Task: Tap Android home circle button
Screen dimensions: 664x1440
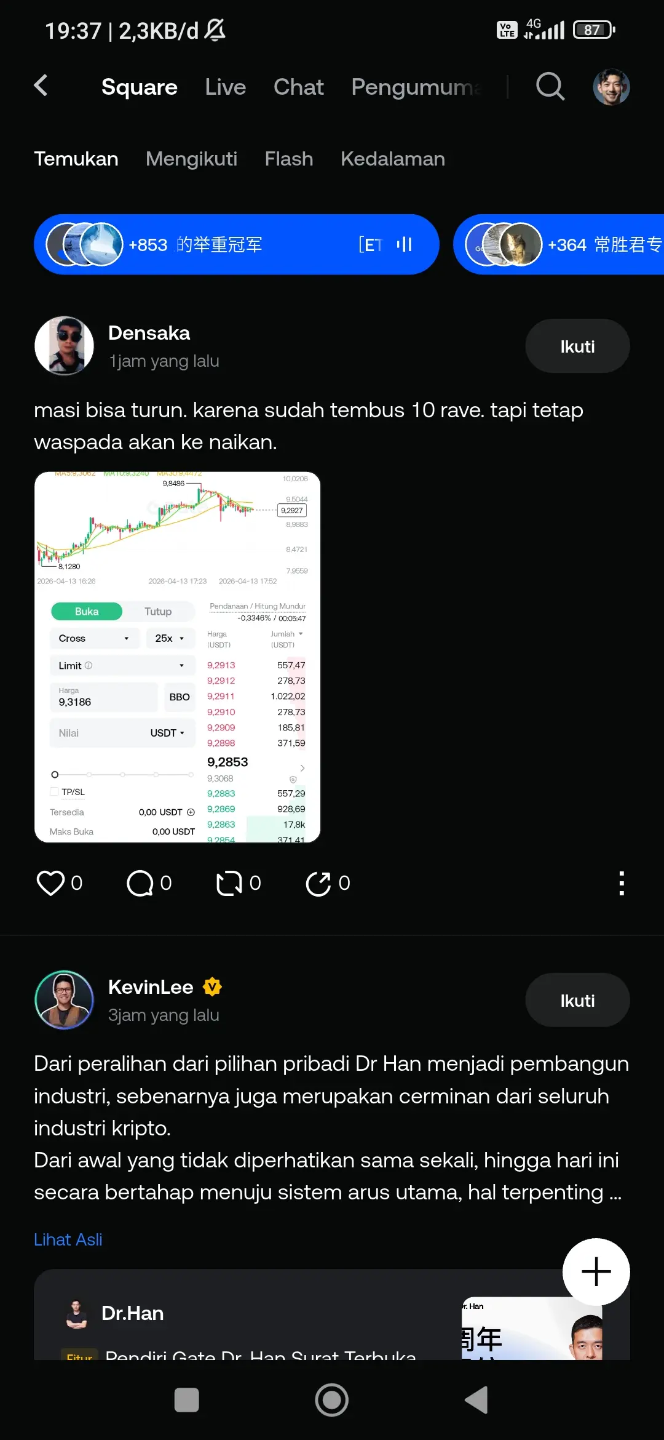Action: coord(332,1400)
